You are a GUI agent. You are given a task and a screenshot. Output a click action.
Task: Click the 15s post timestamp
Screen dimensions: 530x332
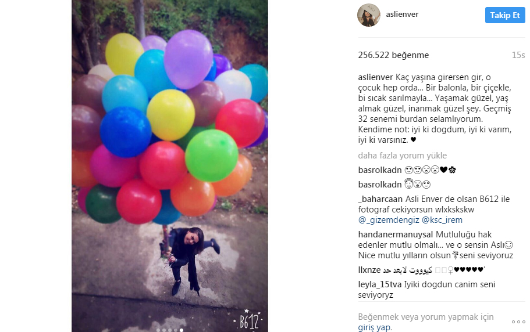518,55
